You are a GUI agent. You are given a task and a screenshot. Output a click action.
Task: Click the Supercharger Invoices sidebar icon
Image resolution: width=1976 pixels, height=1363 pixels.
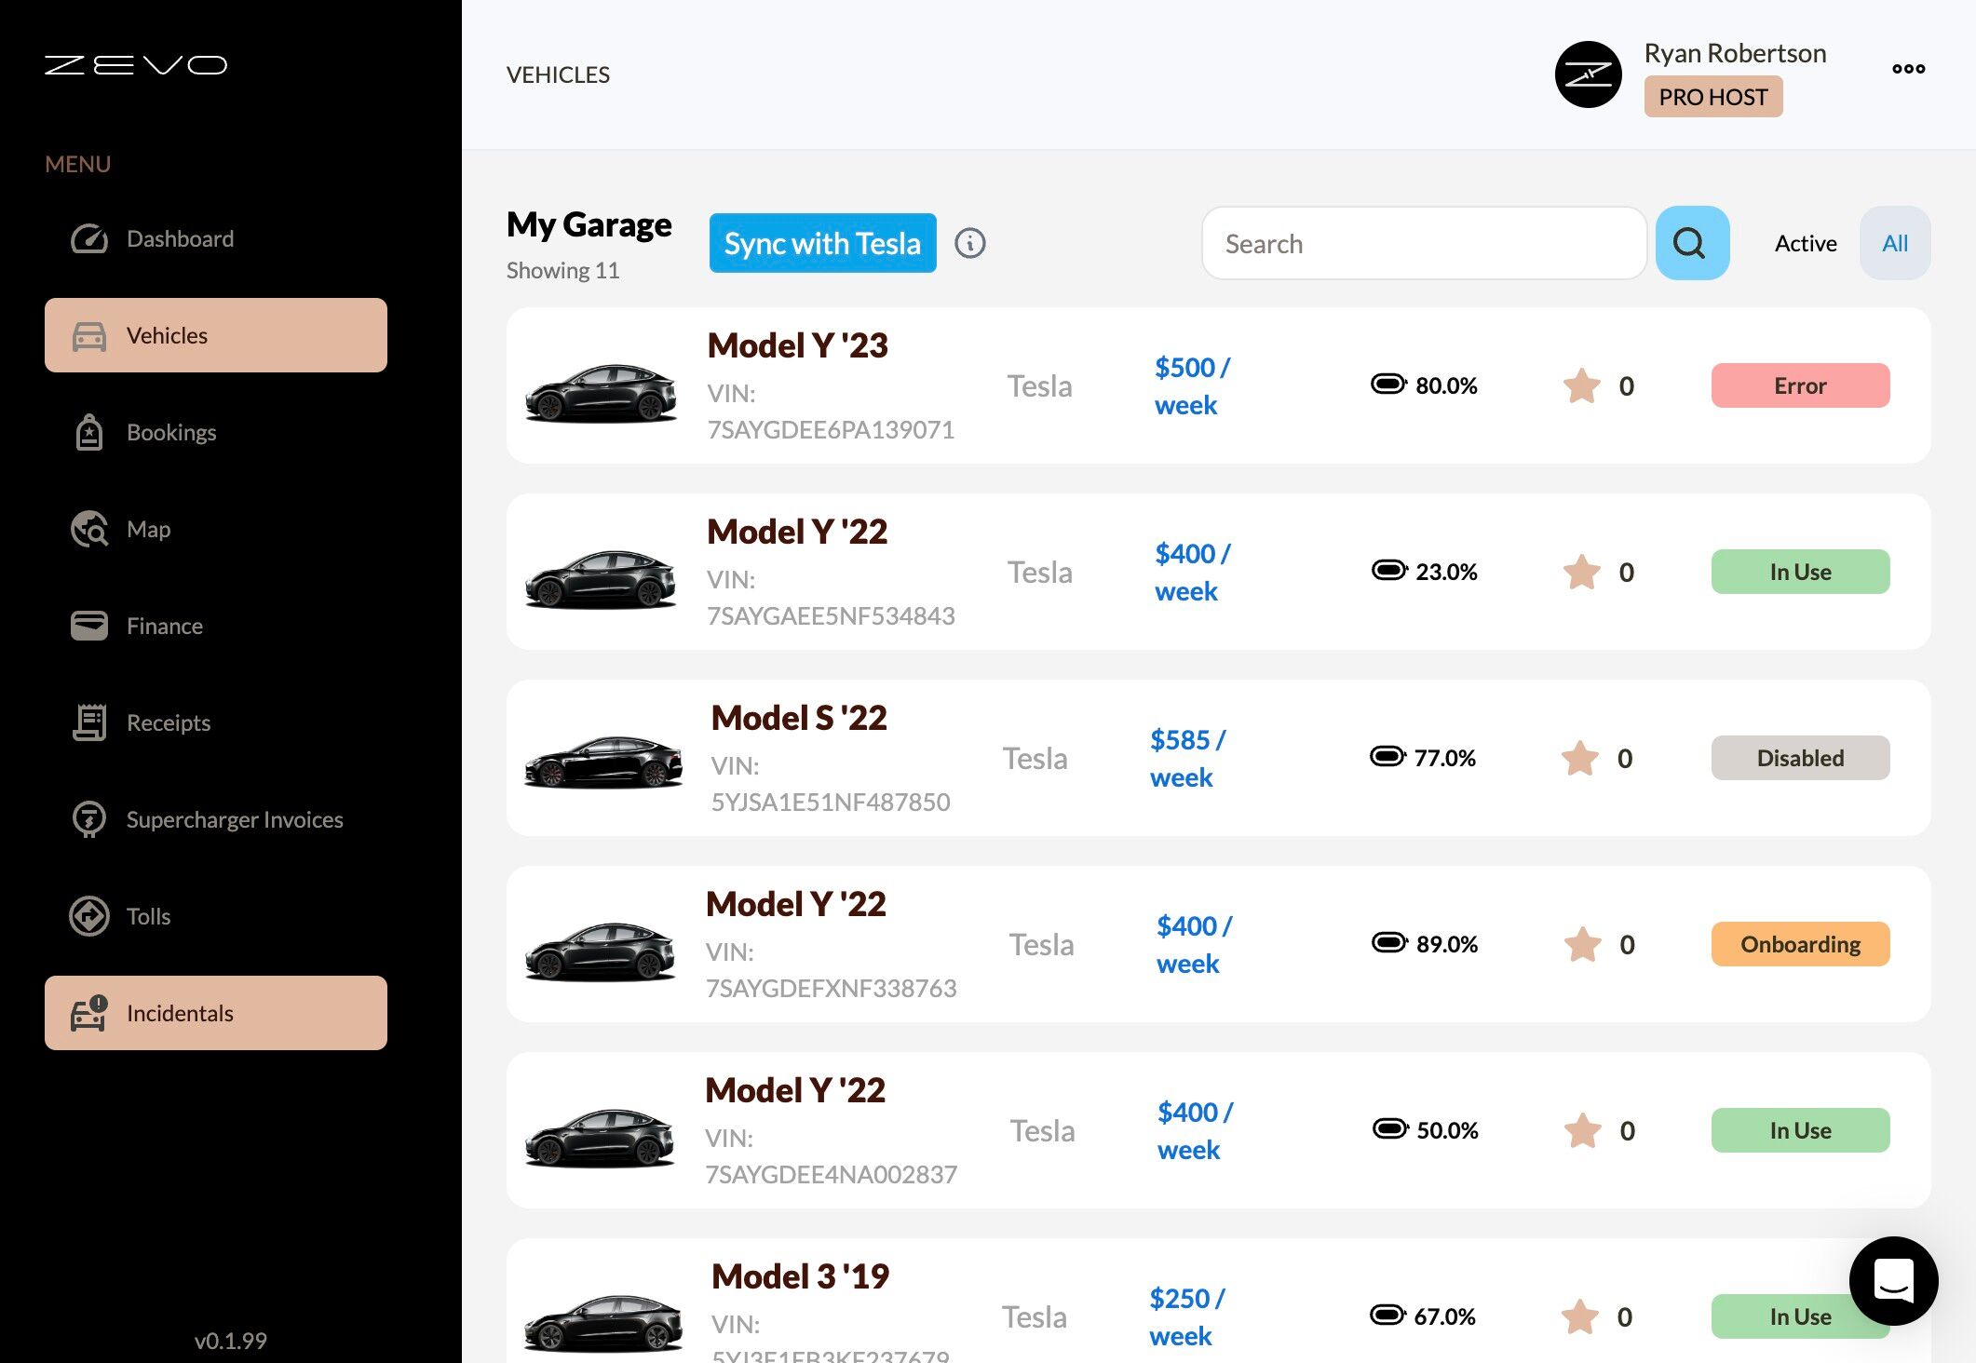(x=88, y=819)
